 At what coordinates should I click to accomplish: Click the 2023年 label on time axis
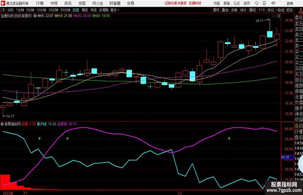coord(8,193)
